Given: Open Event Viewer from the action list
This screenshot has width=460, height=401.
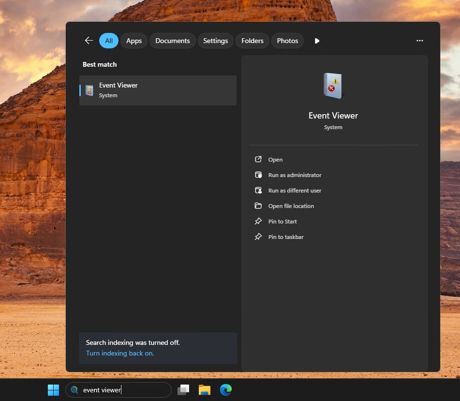Looking at the screenshot, I should pos(275,160).
